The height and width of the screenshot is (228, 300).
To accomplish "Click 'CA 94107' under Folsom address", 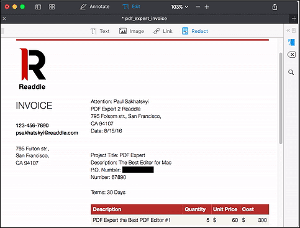I will click(102, 124).
